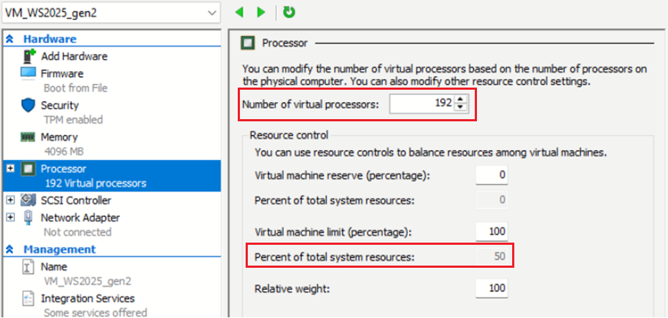Click the green back navigation arrow
Viewport: 668px width, 318px height.
coord(240,12)
